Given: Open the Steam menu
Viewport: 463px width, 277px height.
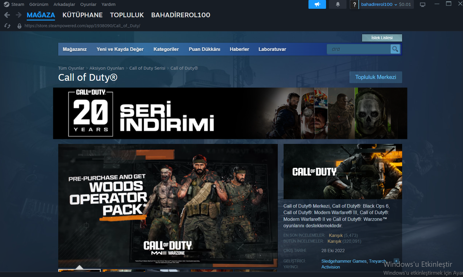Looking at the screenshot, I should tap(18, 4).
